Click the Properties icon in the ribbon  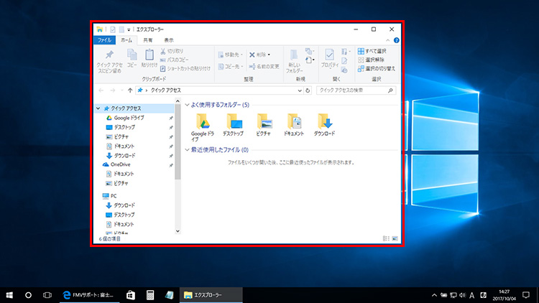329,57
